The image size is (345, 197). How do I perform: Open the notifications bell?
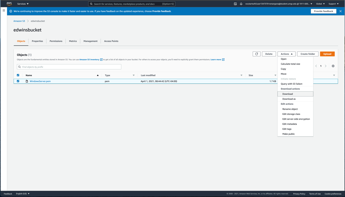click(241, 4)
